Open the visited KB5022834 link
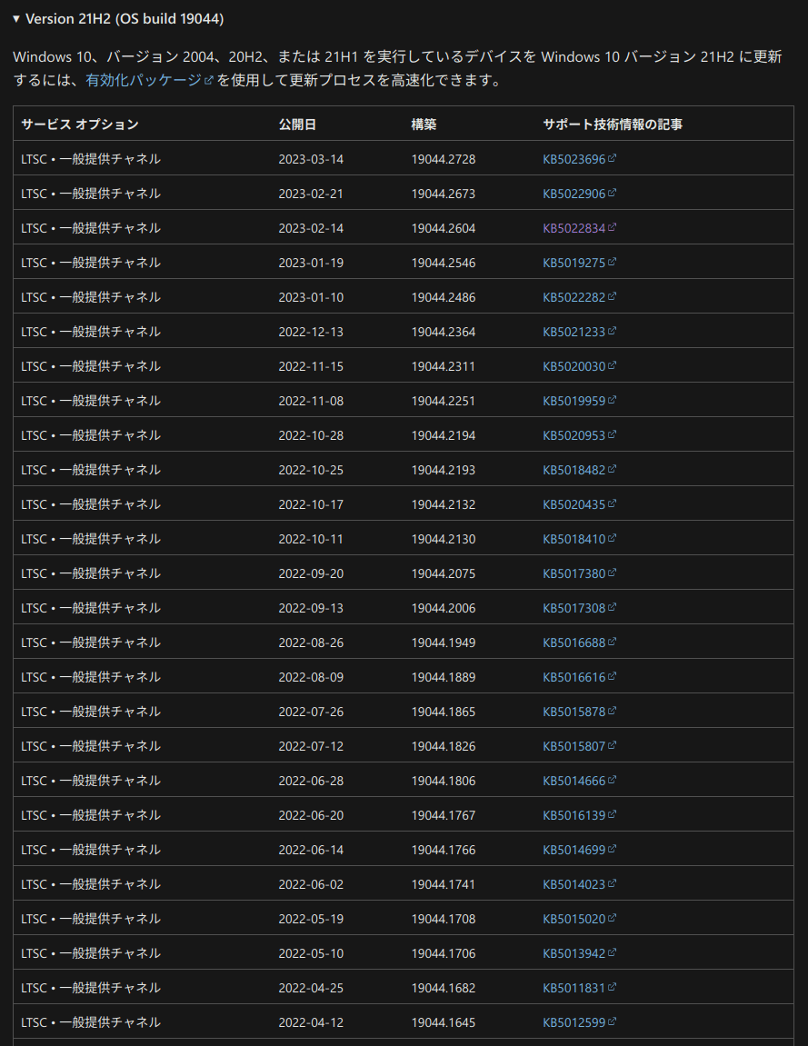808x1046 pixels. tap(574, 228)
